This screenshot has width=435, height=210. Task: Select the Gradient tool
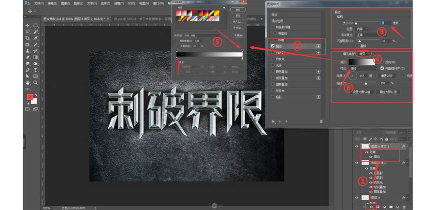[x=35, y=57]
